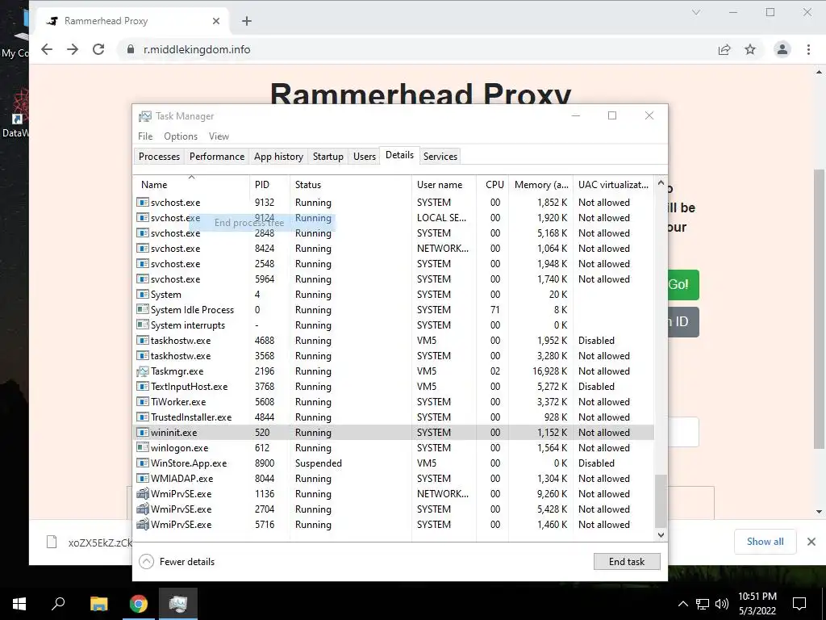Open the Chrome tab search chevron

[696, 12]
